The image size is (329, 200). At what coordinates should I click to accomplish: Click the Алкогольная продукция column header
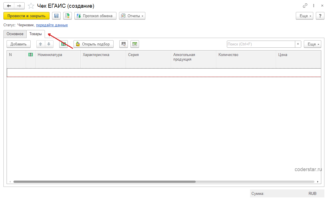click(x=193, y=59)
